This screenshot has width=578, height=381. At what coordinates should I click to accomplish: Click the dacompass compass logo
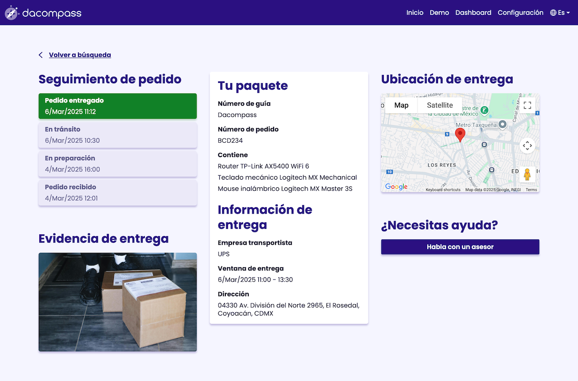11,13
